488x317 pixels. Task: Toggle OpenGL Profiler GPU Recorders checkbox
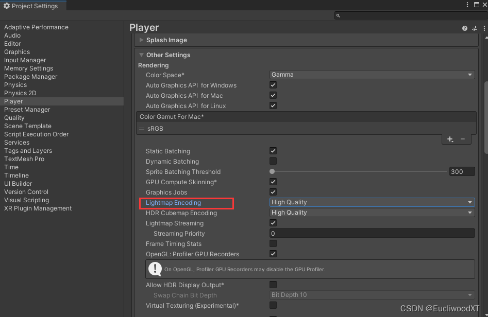click(x=273, y=254)
